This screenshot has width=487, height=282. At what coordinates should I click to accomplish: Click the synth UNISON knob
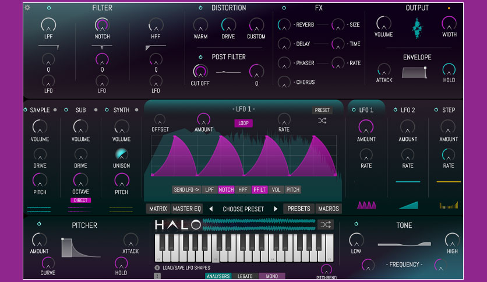click(121, 154)
